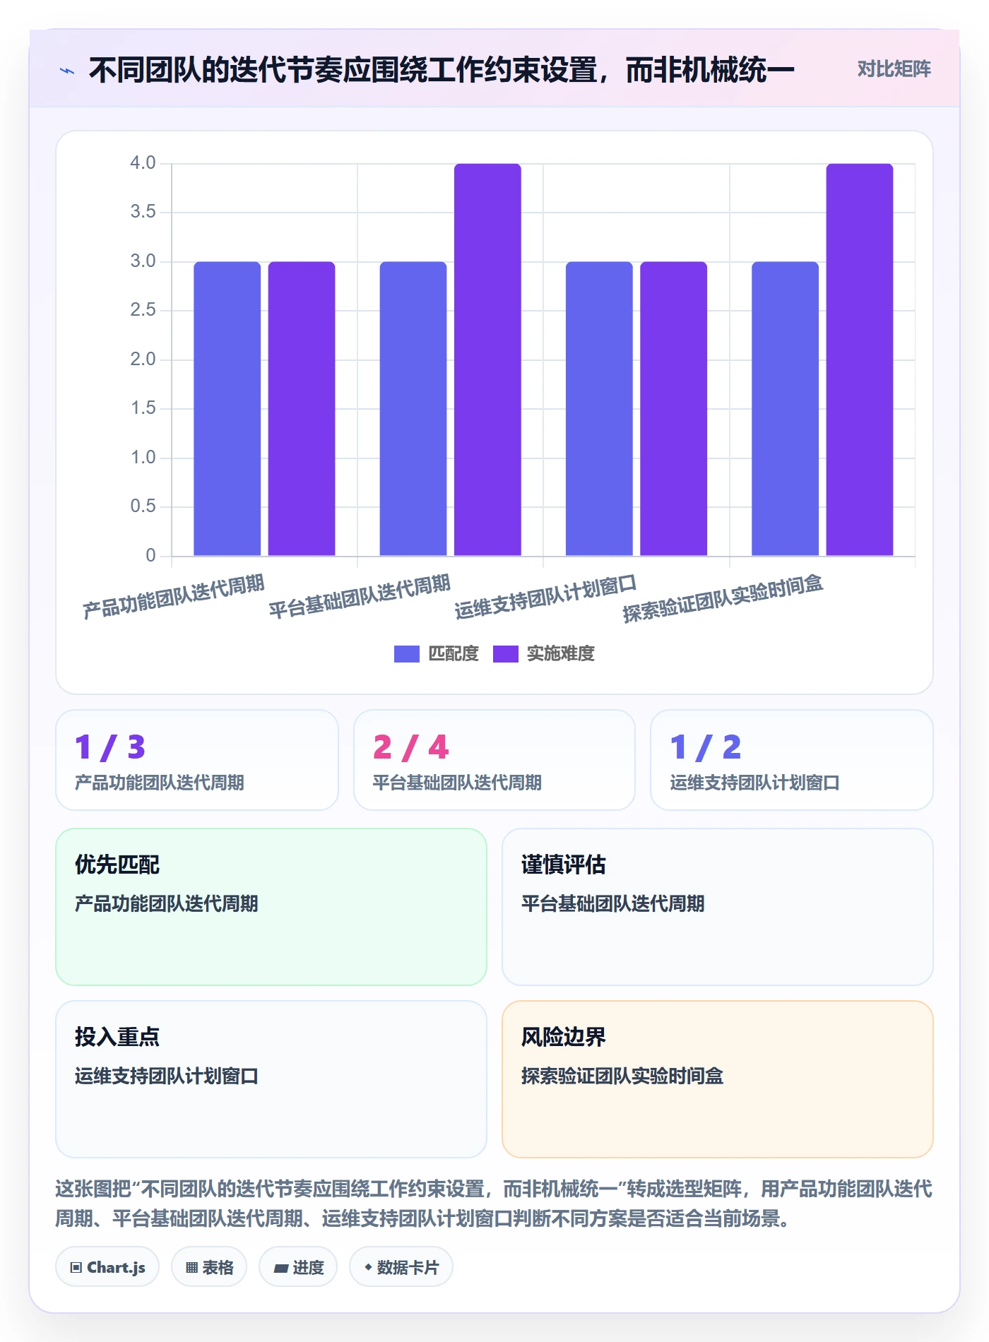Image resolution: width=989 pixels, height=1342 pixels.
Task: Select the 1 / 3 stat card
Action: 197,760
